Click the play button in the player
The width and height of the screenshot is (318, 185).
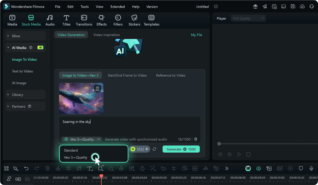(239, 154)
